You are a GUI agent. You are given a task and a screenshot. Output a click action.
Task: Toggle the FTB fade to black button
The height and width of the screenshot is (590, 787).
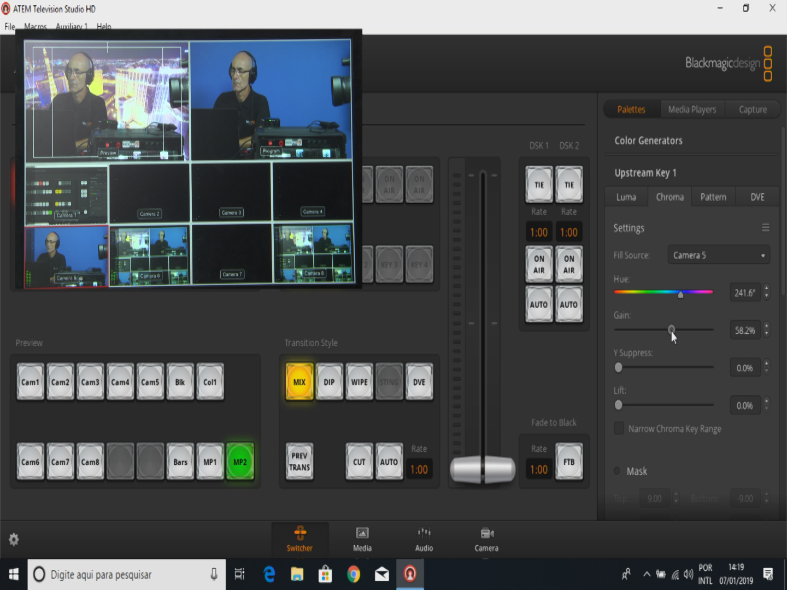pyautogui.click(x=569, y=462)
